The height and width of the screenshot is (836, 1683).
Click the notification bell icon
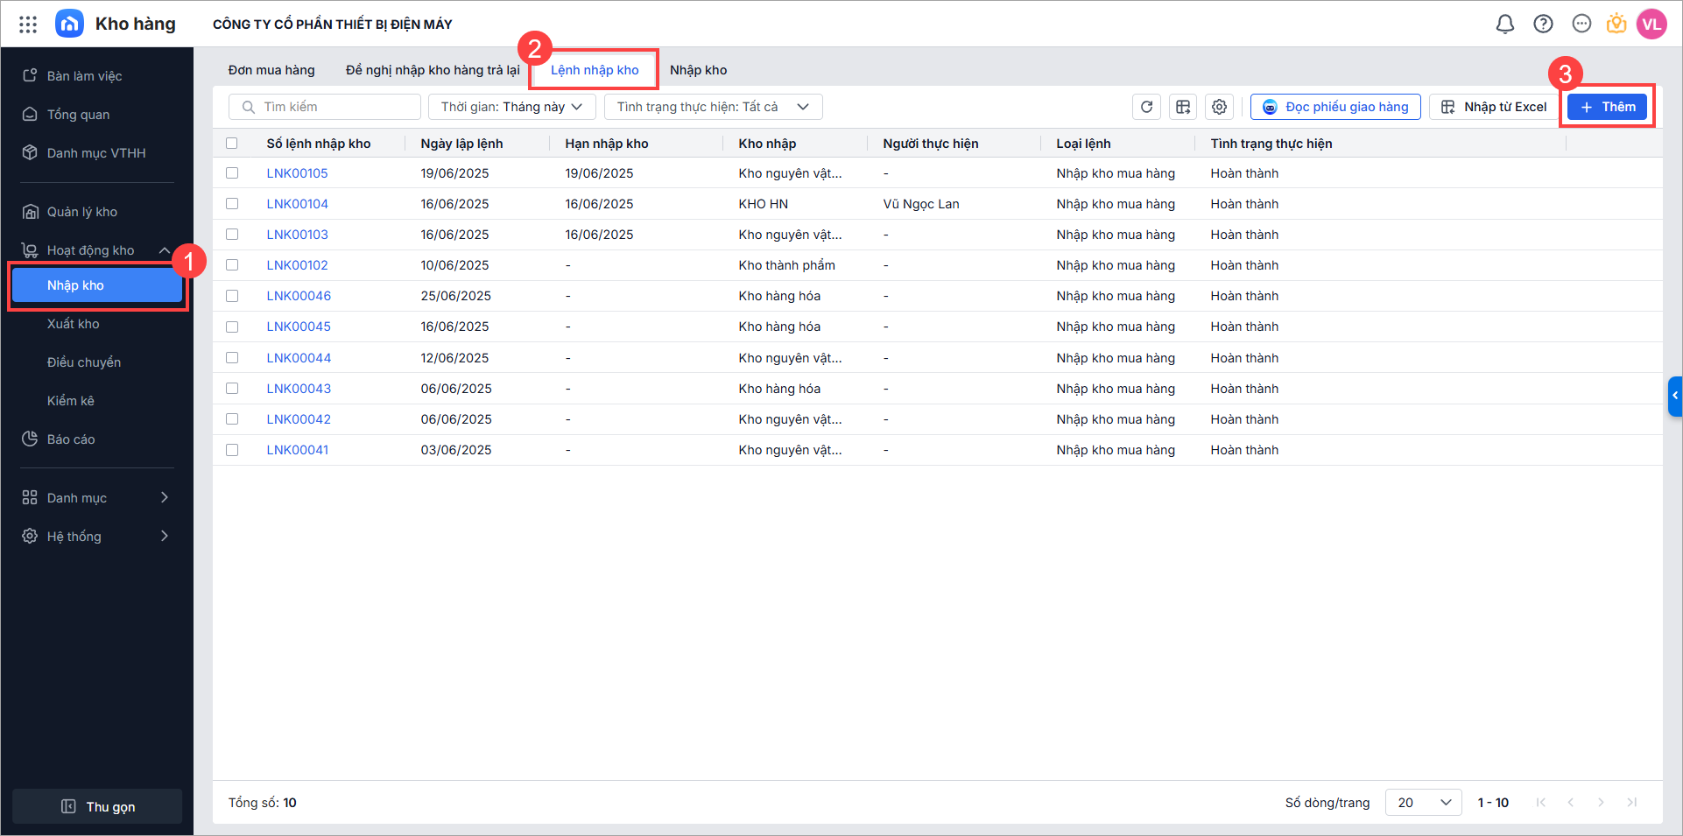(x=1504, y=25)
